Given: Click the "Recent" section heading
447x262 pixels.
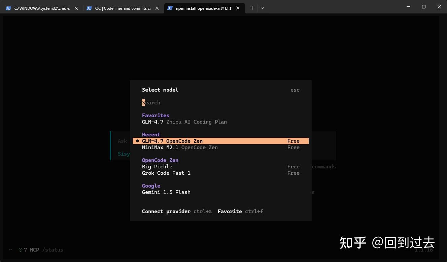Looking at the screenshot, I should tap(151, 135).
